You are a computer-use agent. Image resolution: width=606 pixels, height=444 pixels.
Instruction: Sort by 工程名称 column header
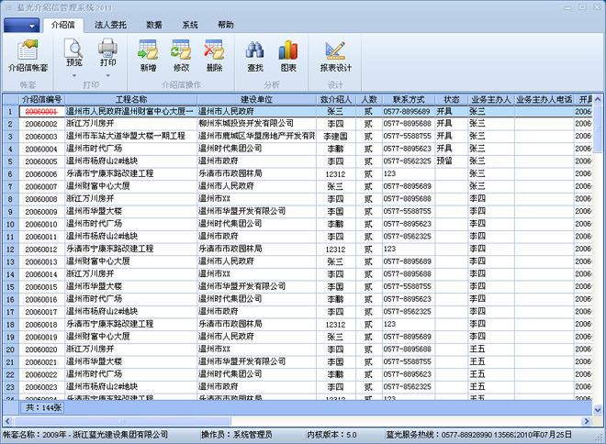(131, 99)
